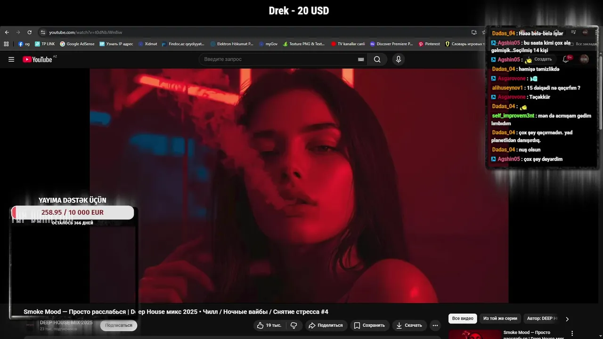Open the browser three-dot menu
The width and height of the screenshot is (603, 339).
[x=596, y=32]
